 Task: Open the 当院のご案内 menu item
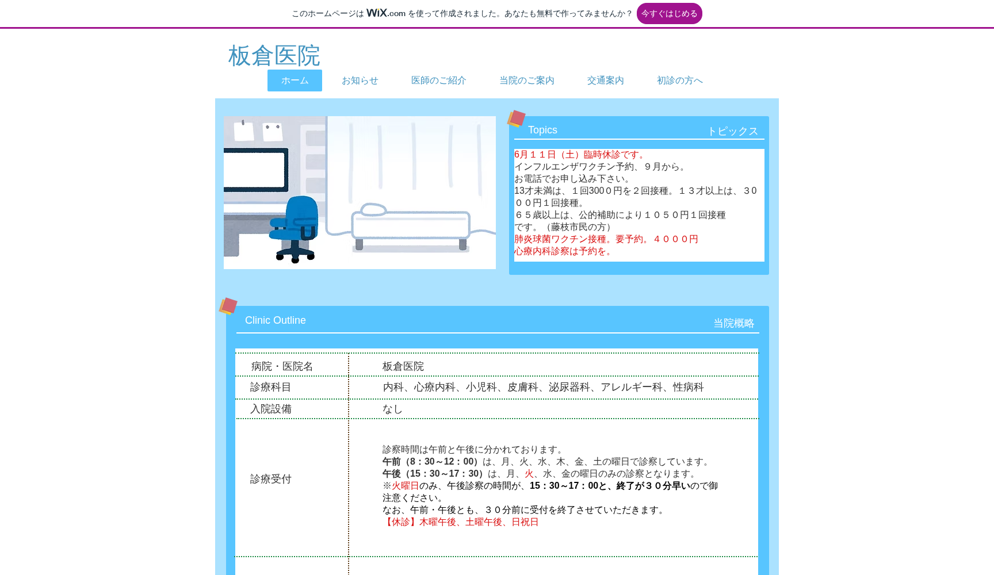[526, 80]
